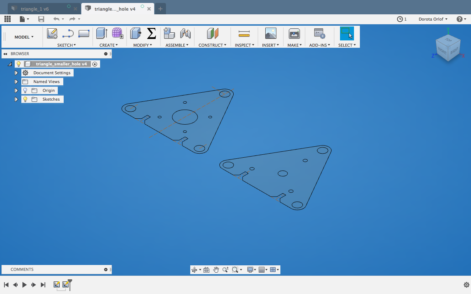Click the Offset Plane construct icon

213,33
